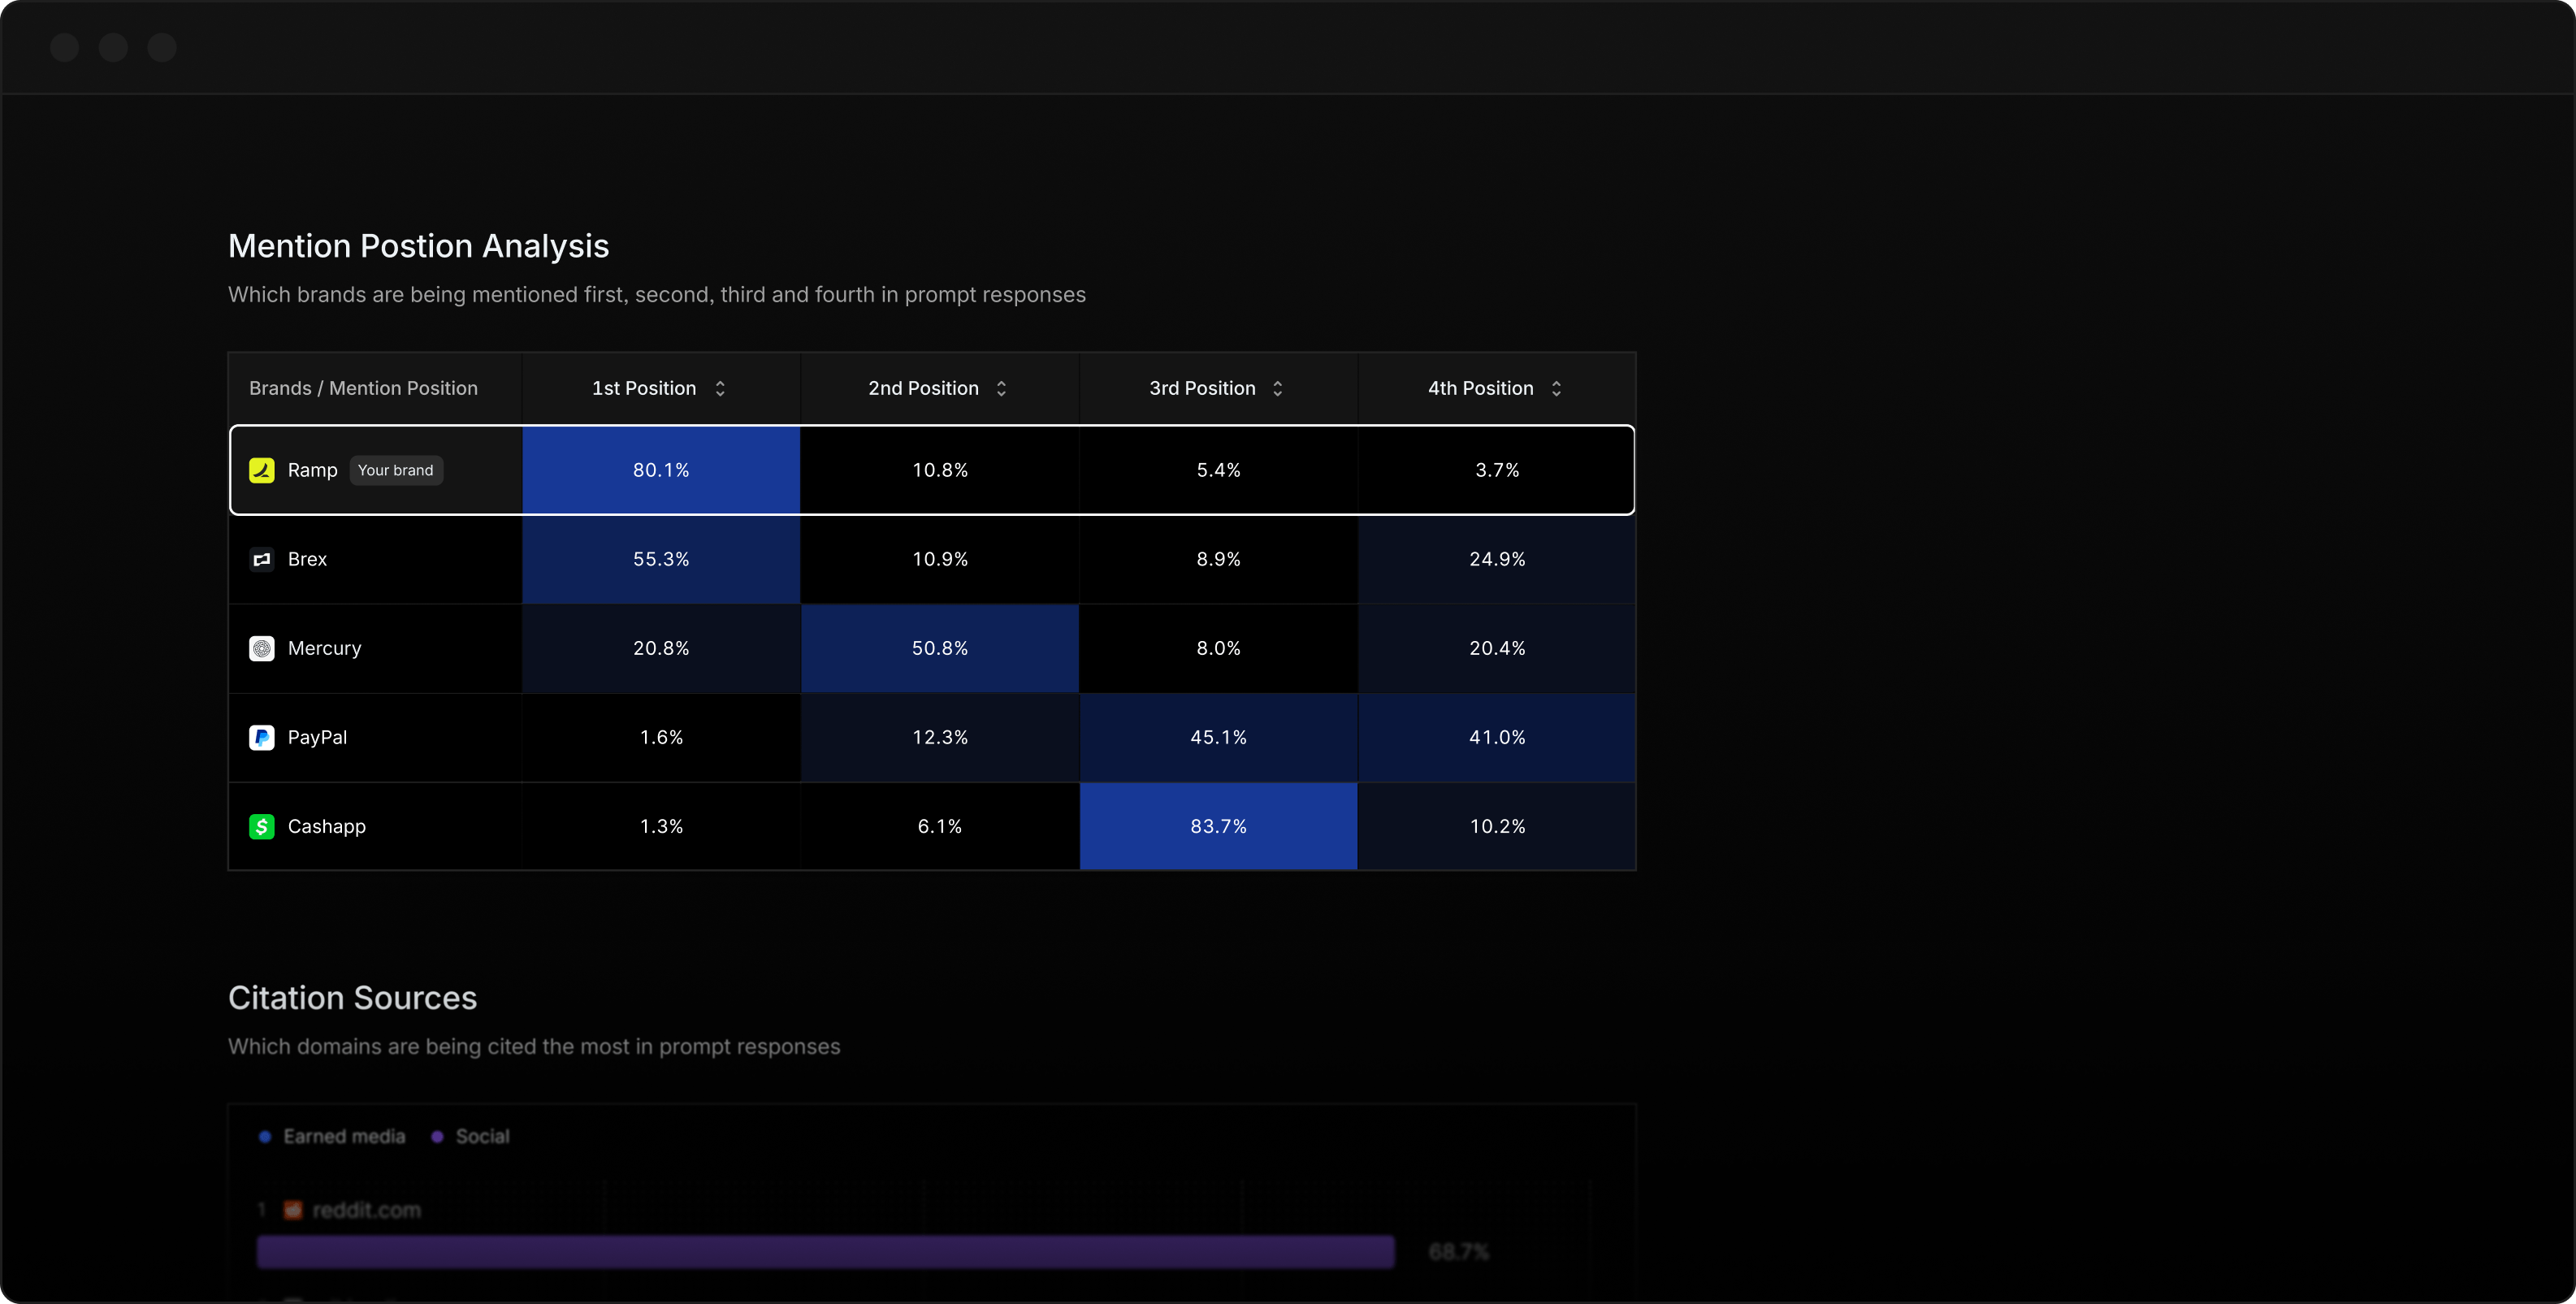Click Brex's 8.9% cell
The width and height of the screenshot is (2576, 1304).
[1218, 559]
